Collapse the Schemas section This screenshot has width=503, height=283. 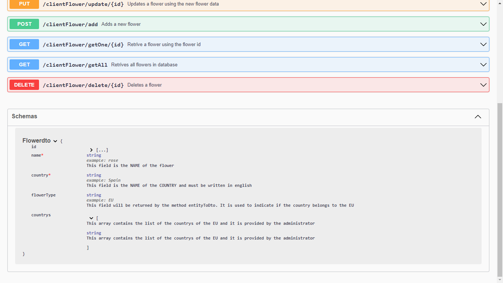pyautogui.click(x=478, y=117)
